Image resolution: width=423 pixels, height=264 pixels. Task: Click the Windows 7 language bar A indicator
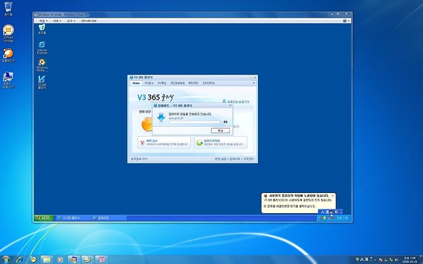(362, 259)
